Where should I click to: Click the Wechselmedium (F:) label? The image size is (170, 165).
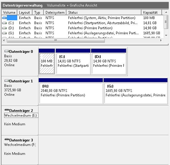pyautogui.click(x=20, y=145)
